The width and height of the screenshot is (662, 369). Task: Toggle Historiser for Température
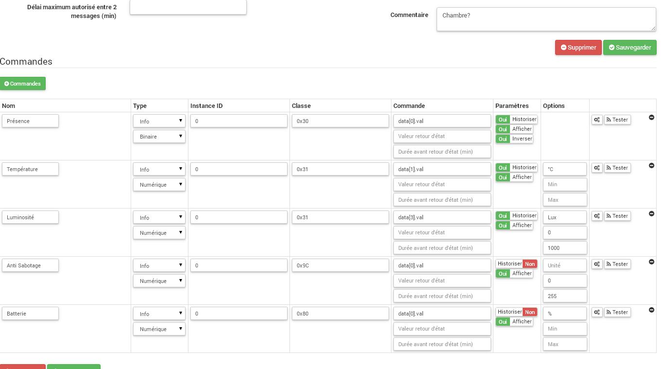tap(516, 168)
